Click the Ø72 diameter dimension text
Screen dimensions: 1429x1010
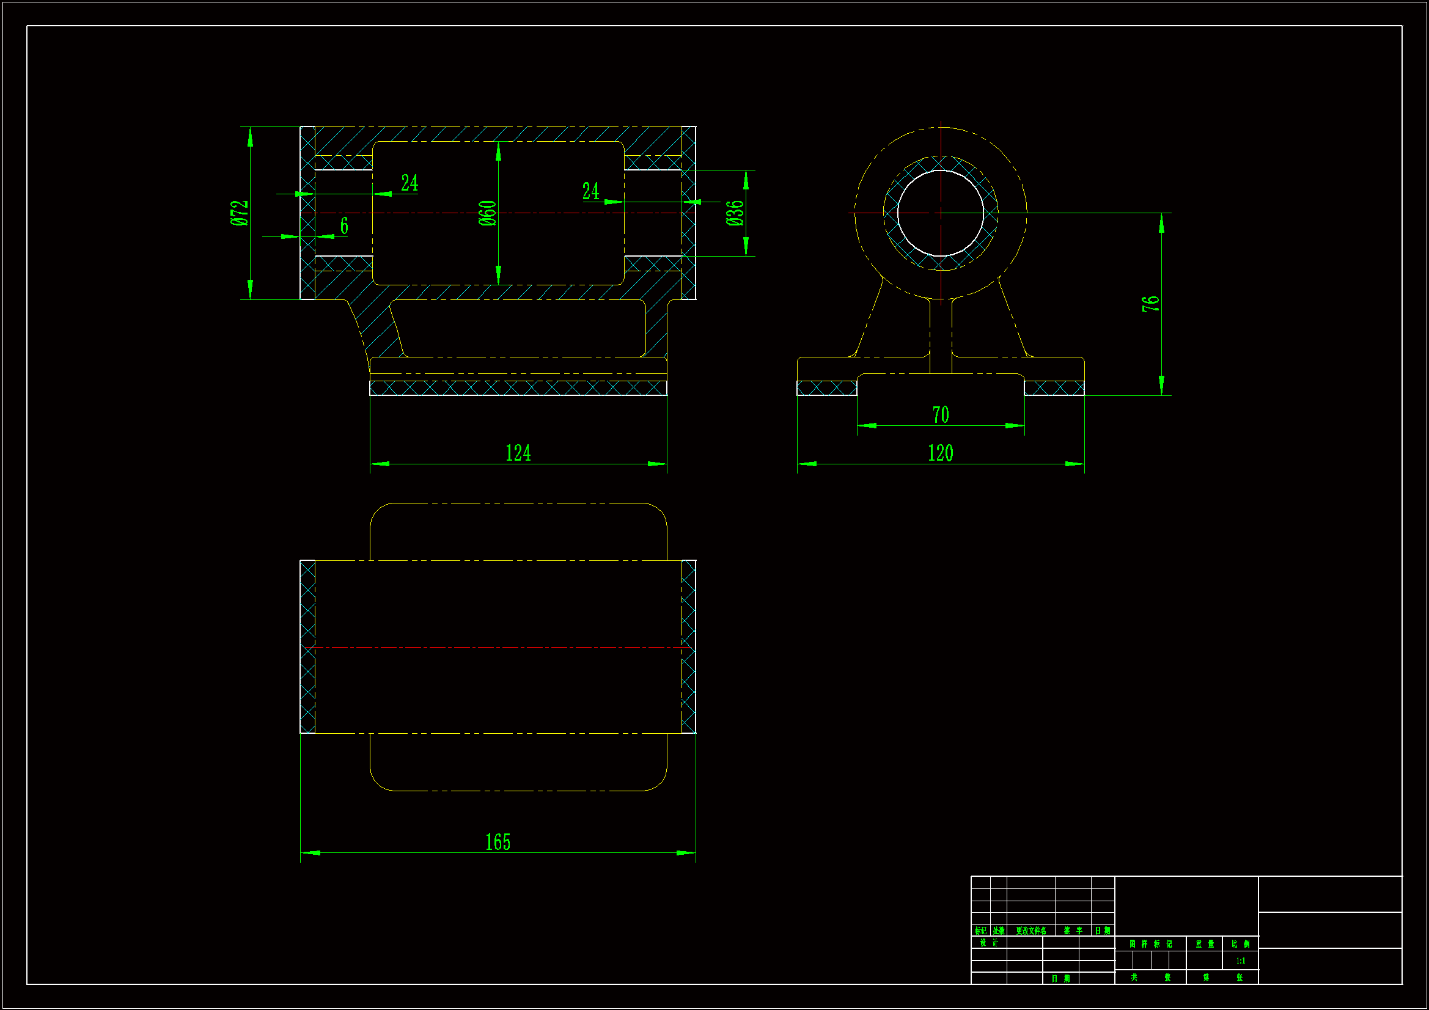(x=239, y=213)
